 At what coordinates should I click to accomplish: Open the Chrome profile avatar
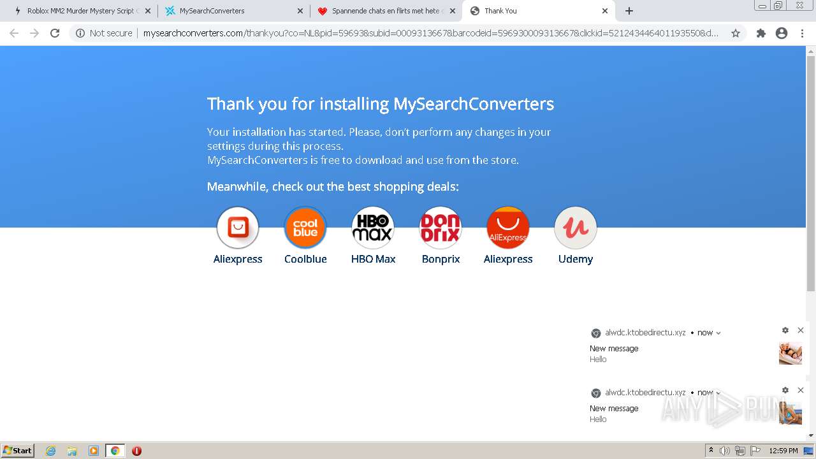tap(782, 33)
